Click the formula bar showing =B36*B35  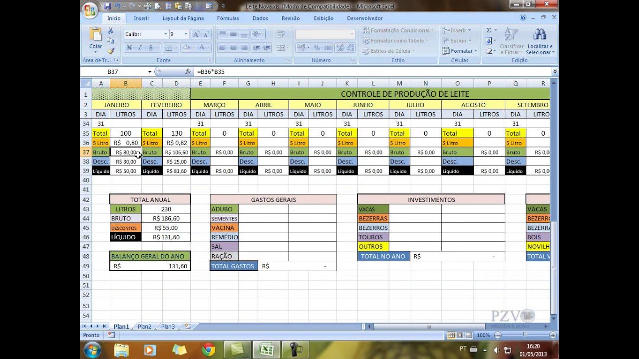[373, 72]
